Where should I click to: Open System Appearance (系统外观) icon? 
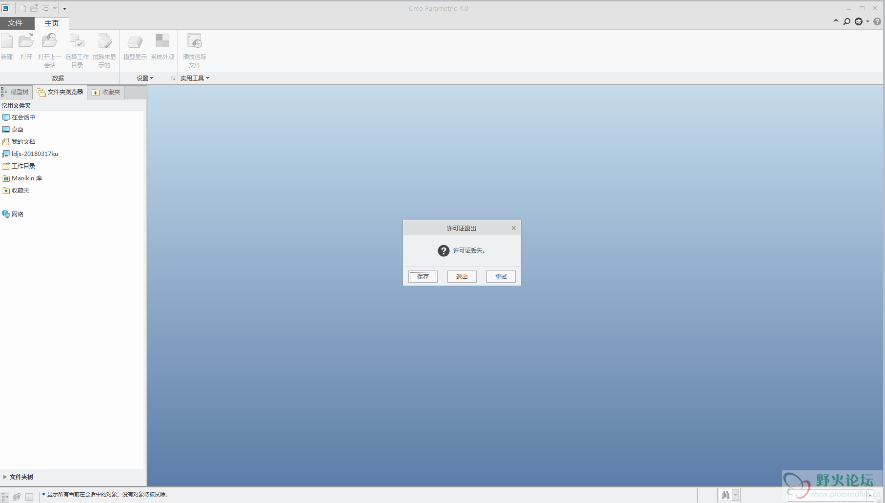[x=162, y=40]
